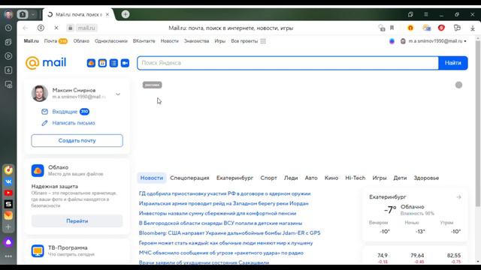Select the Здоровье news tab
Viewport: 481px width, 270px height.
426,178
